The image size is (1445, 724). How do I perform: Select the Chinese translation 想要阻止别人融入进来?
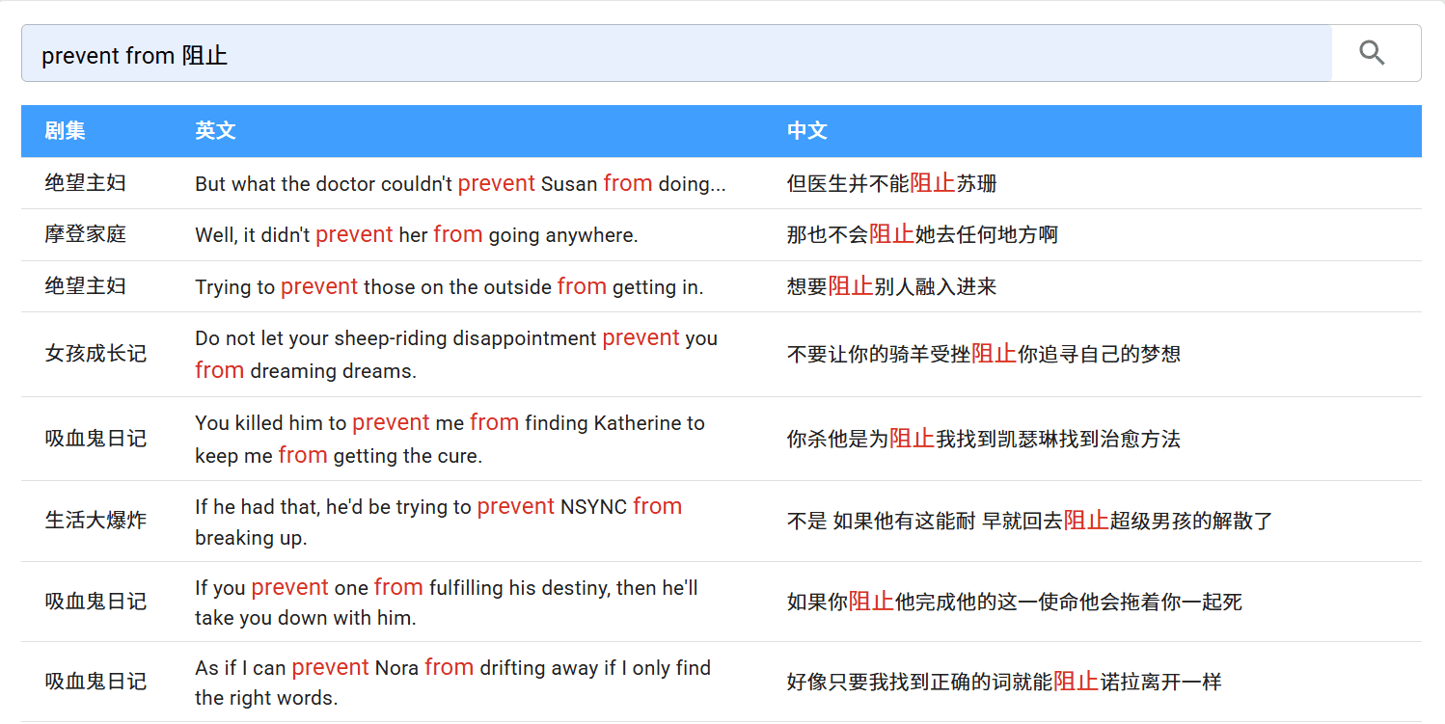(891, 286)
